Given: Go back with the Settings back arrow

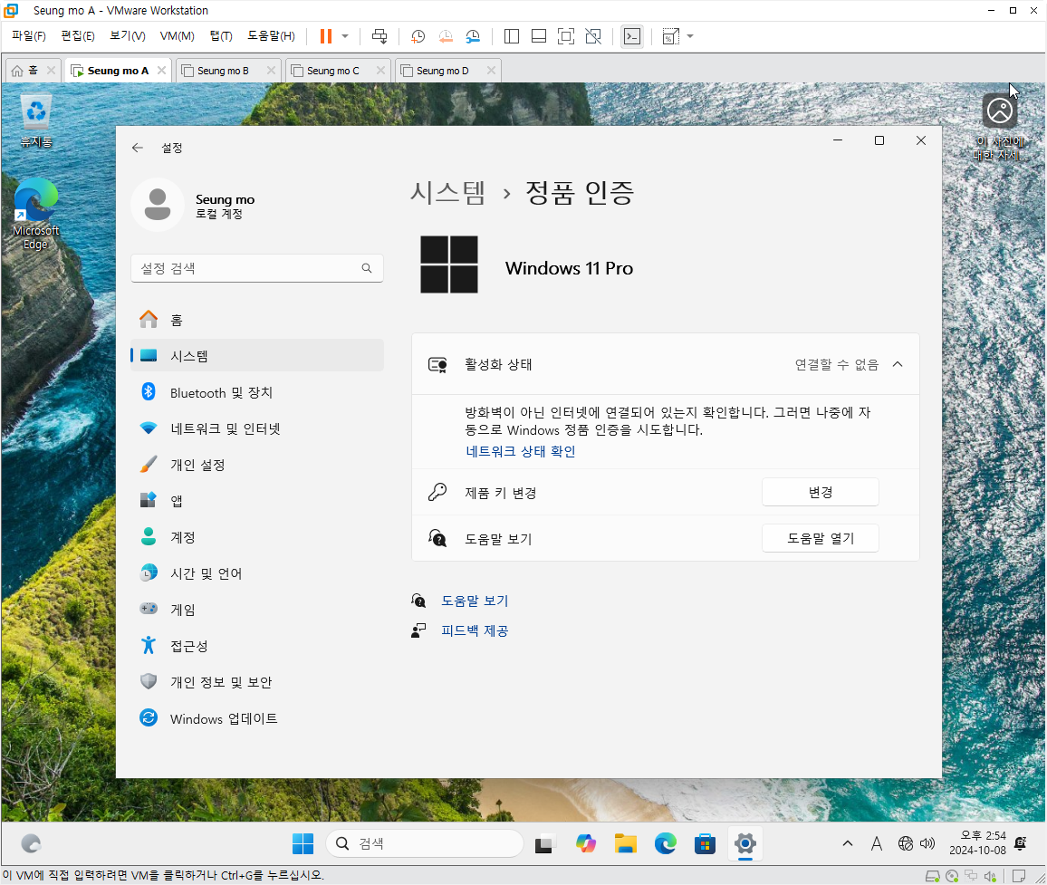Looking at the screenshot, I should pyautogui.click(x=138, y=148).
